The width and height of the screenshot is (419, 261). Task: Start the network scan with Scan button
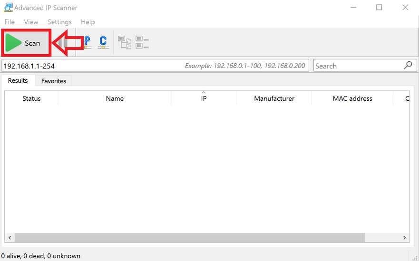(x=26, y=43)
